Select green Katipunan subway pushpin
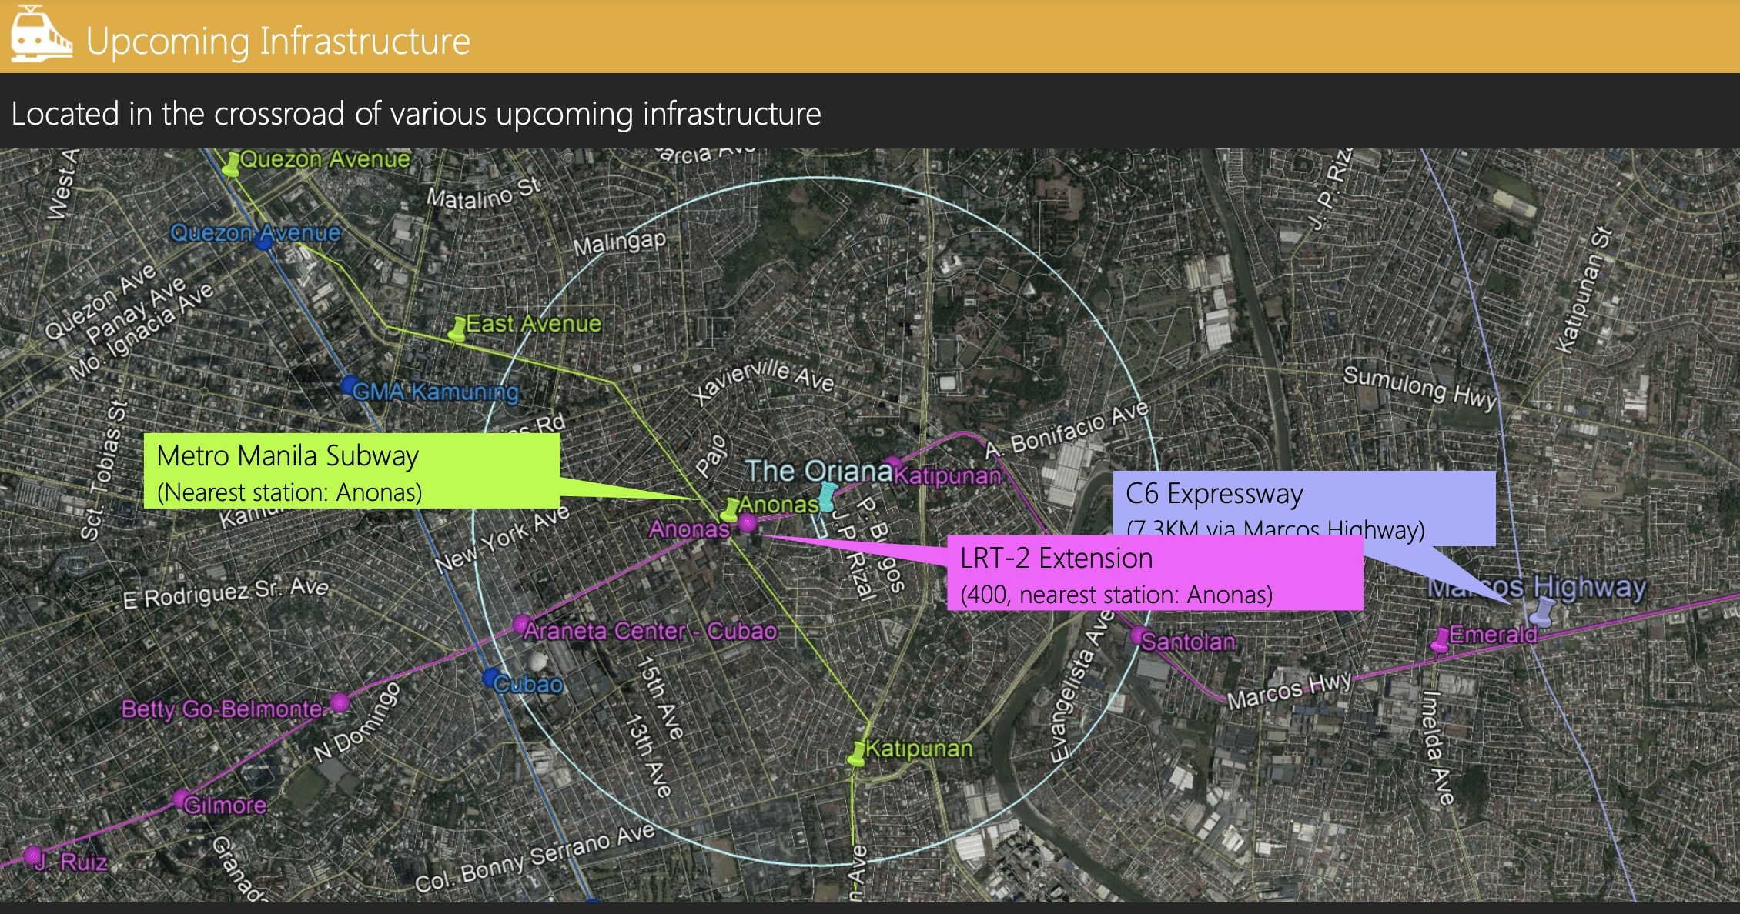 [x=857, y=753]
